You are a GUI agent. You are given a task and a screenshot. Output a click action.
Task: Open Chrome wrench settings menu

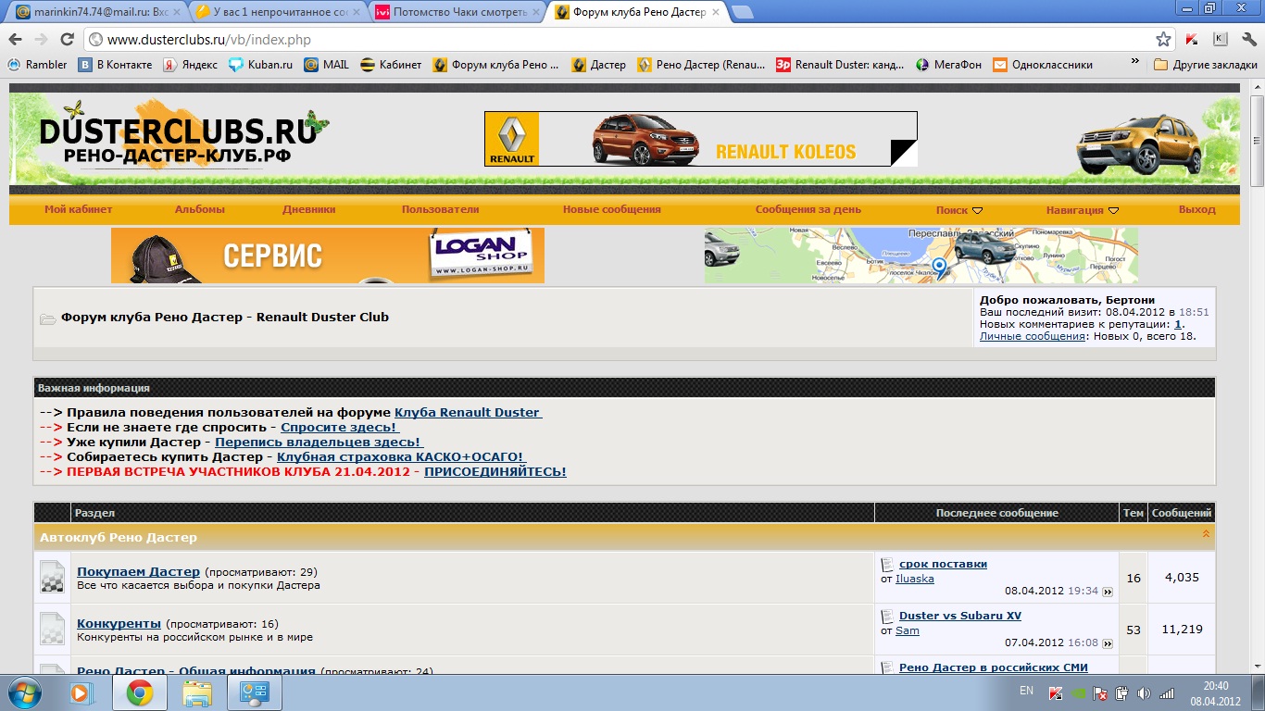tap(1247, 40)
